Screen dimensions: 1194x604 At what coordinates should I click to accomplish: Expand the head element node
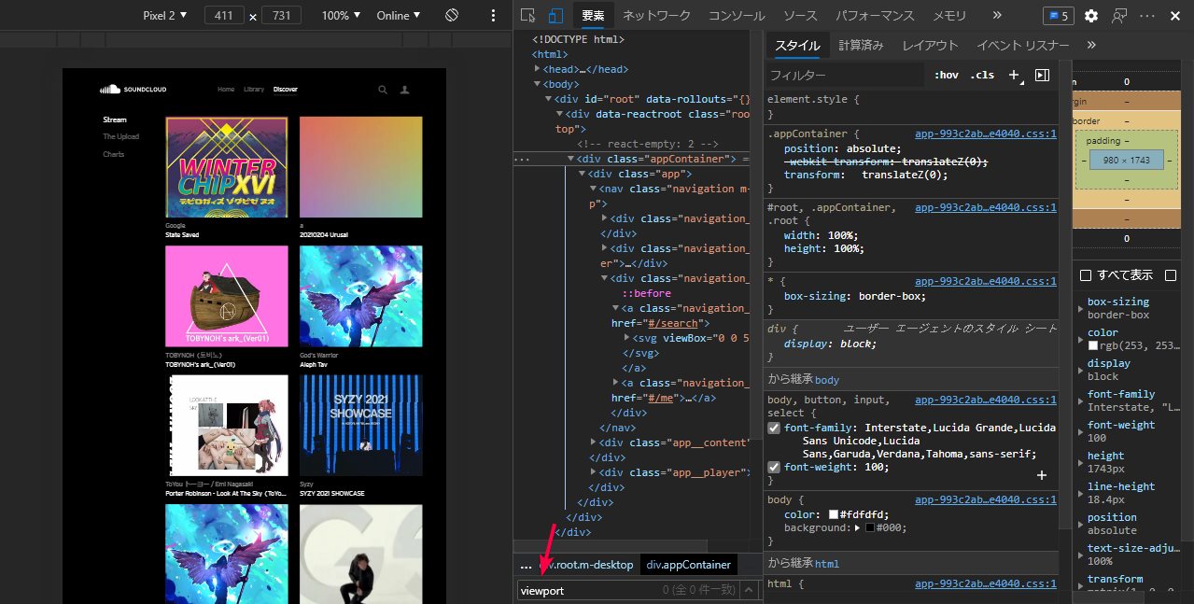pyautogui.click(x=537, y=69)
